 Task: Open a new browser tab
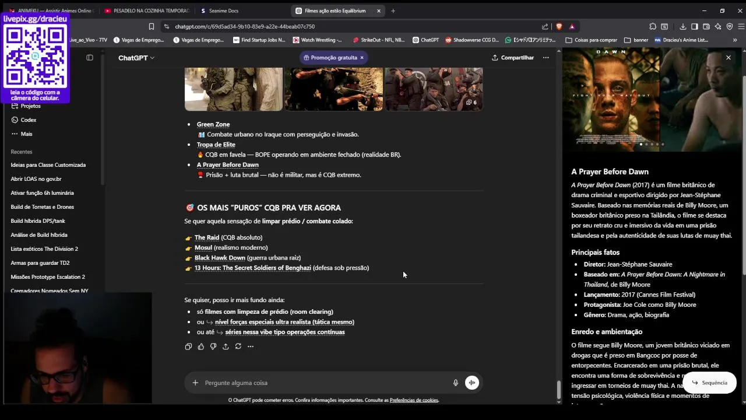(x=393, y=10)
